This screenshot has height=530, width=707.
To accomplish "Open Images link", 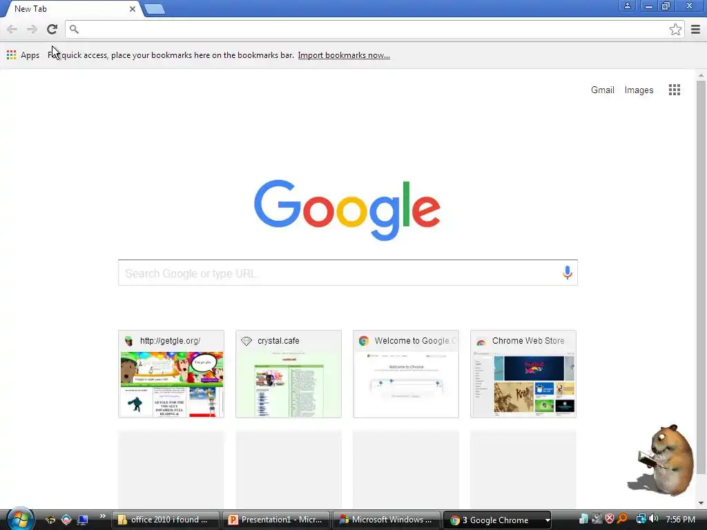I will tap(639, 90).
